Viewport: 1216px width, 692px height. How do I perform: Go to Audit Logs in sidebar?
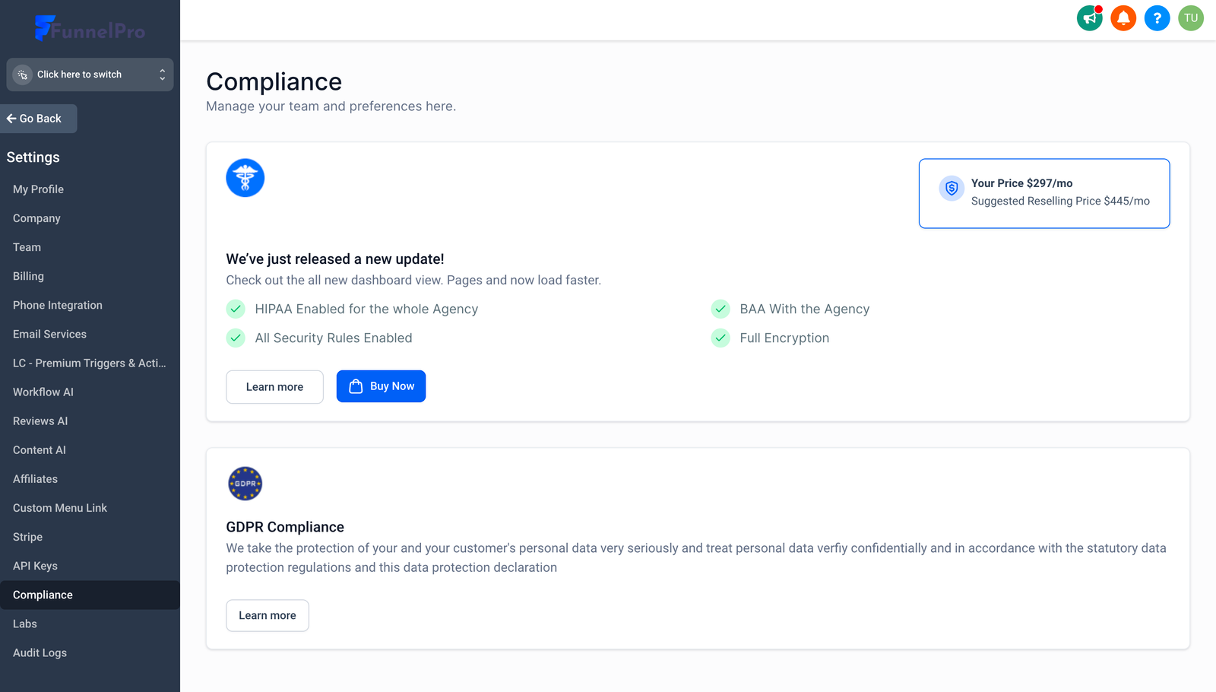point(40,652)
